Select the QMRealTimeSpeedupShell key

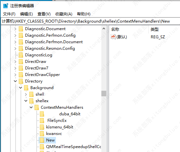[x=74, y=147]
